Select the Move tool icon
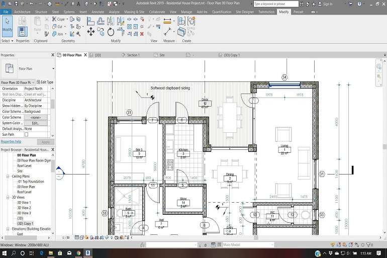The width and height of the screenshot is (387, 258). (x=90, y=32)
